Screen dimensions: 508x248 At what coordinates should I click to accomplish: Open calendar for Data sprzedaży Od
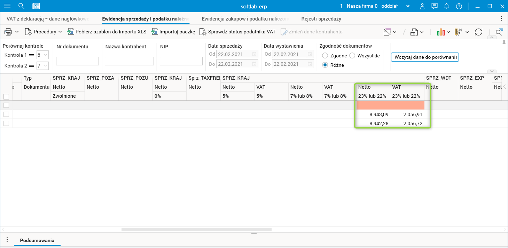click(254, 54)
